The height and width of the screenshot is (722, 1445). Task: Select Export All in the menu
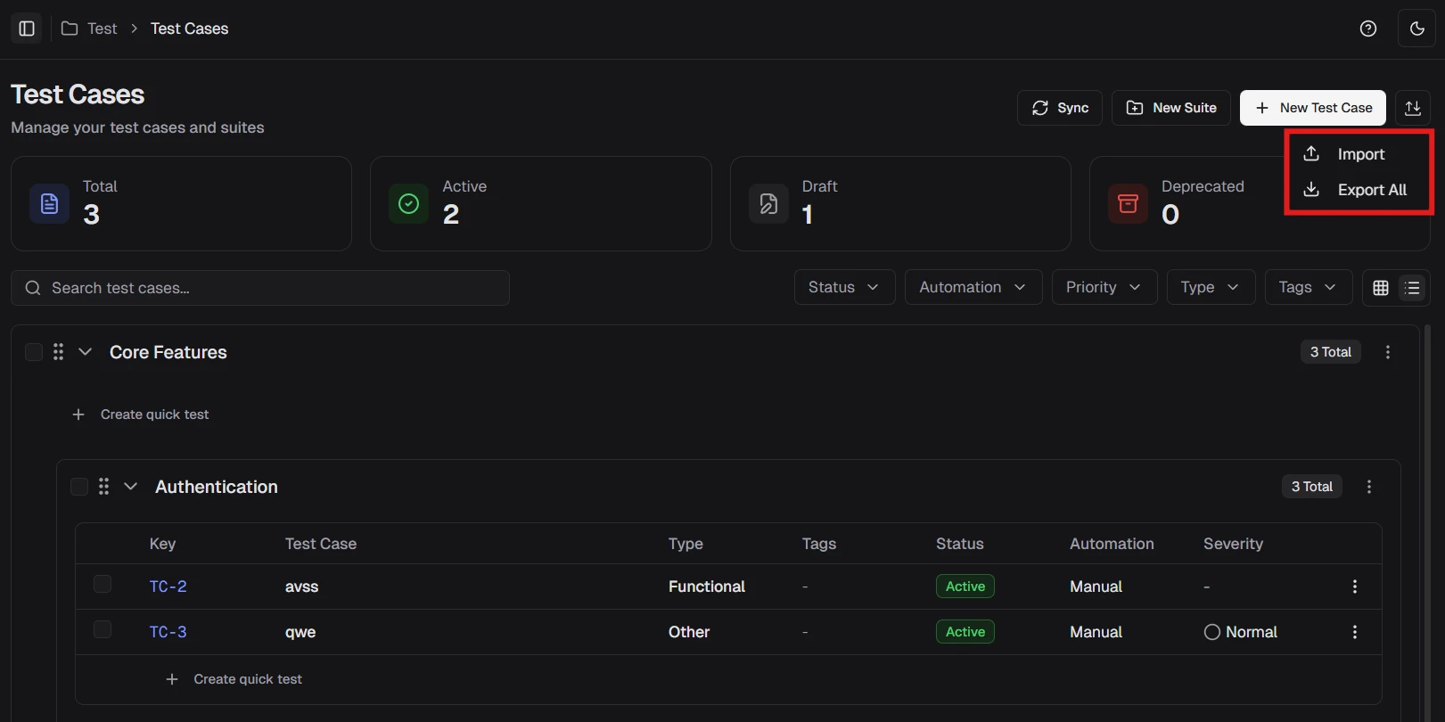1371,190
